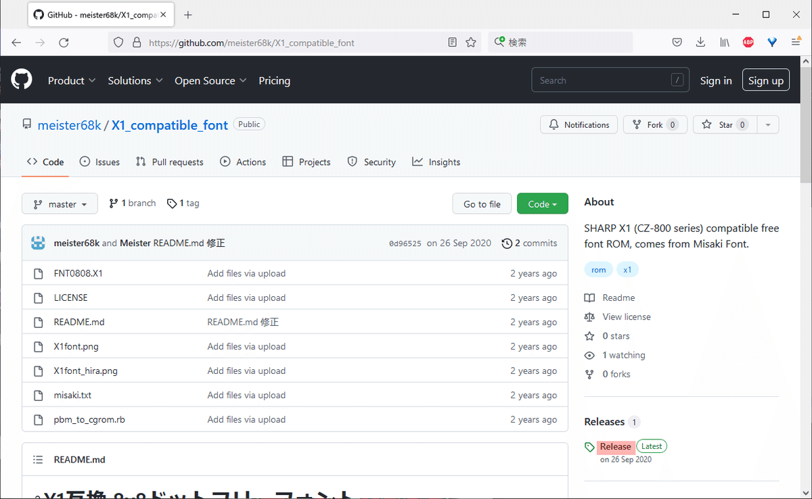Click the shield tracking protection icon

[118, 42]
